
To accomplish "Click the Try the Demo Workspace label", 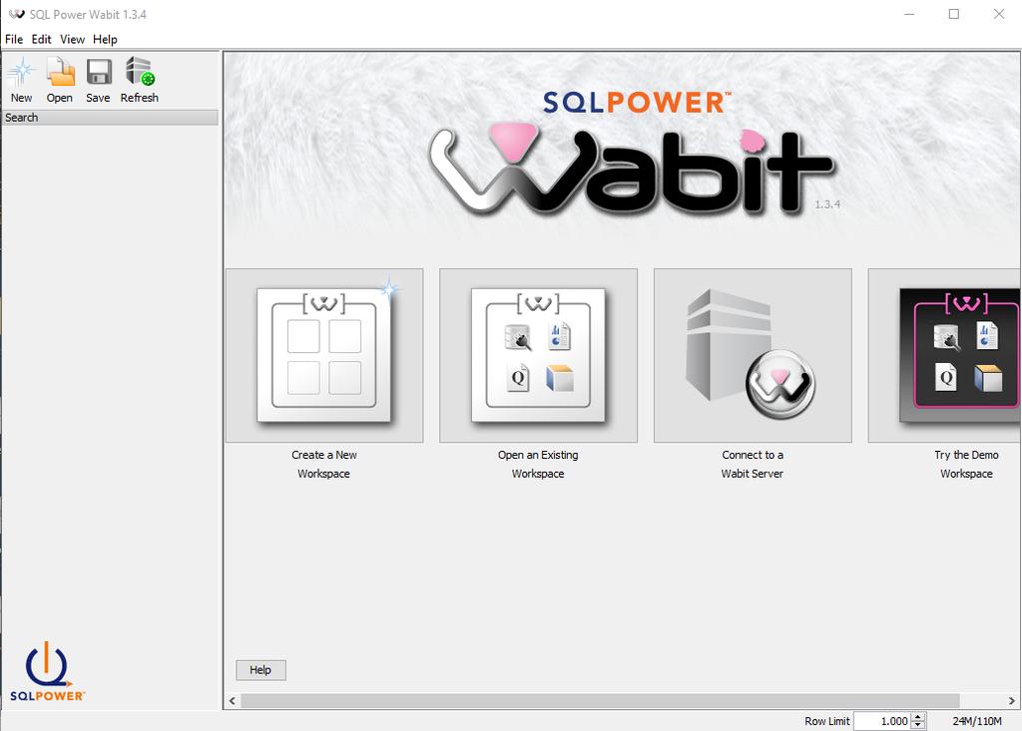I will (x=966, y=464).
